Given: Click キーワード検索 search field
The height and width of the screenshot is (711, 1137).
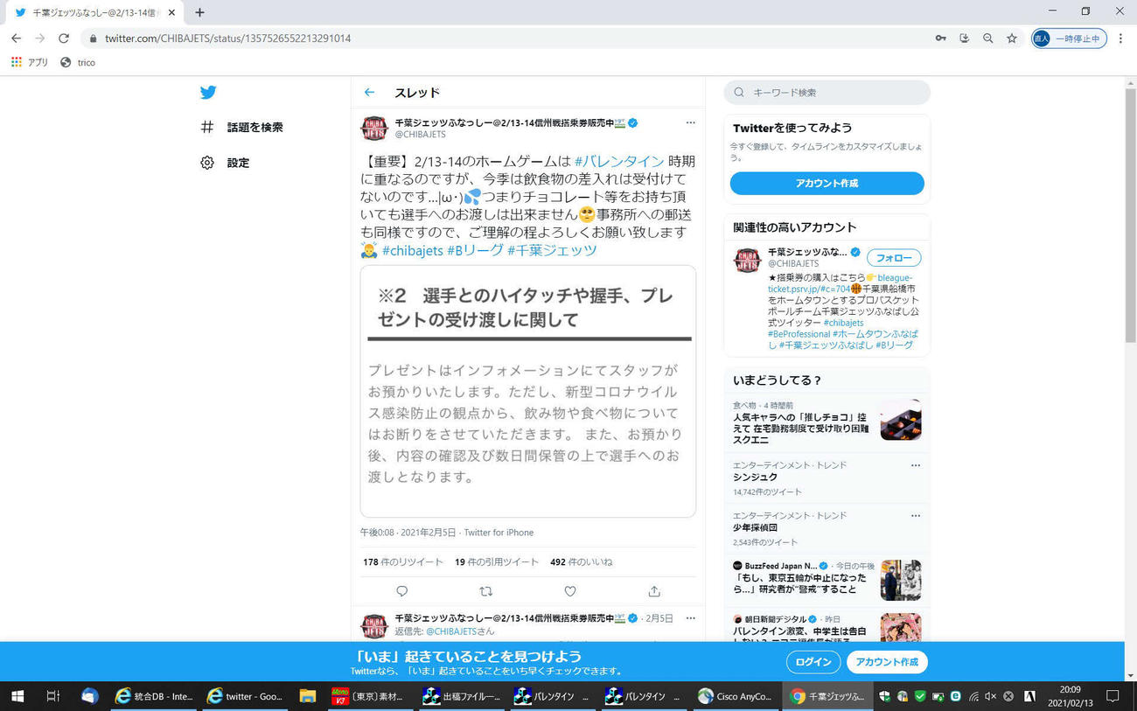Looking at the screenshot, I should tap(827, 92).
